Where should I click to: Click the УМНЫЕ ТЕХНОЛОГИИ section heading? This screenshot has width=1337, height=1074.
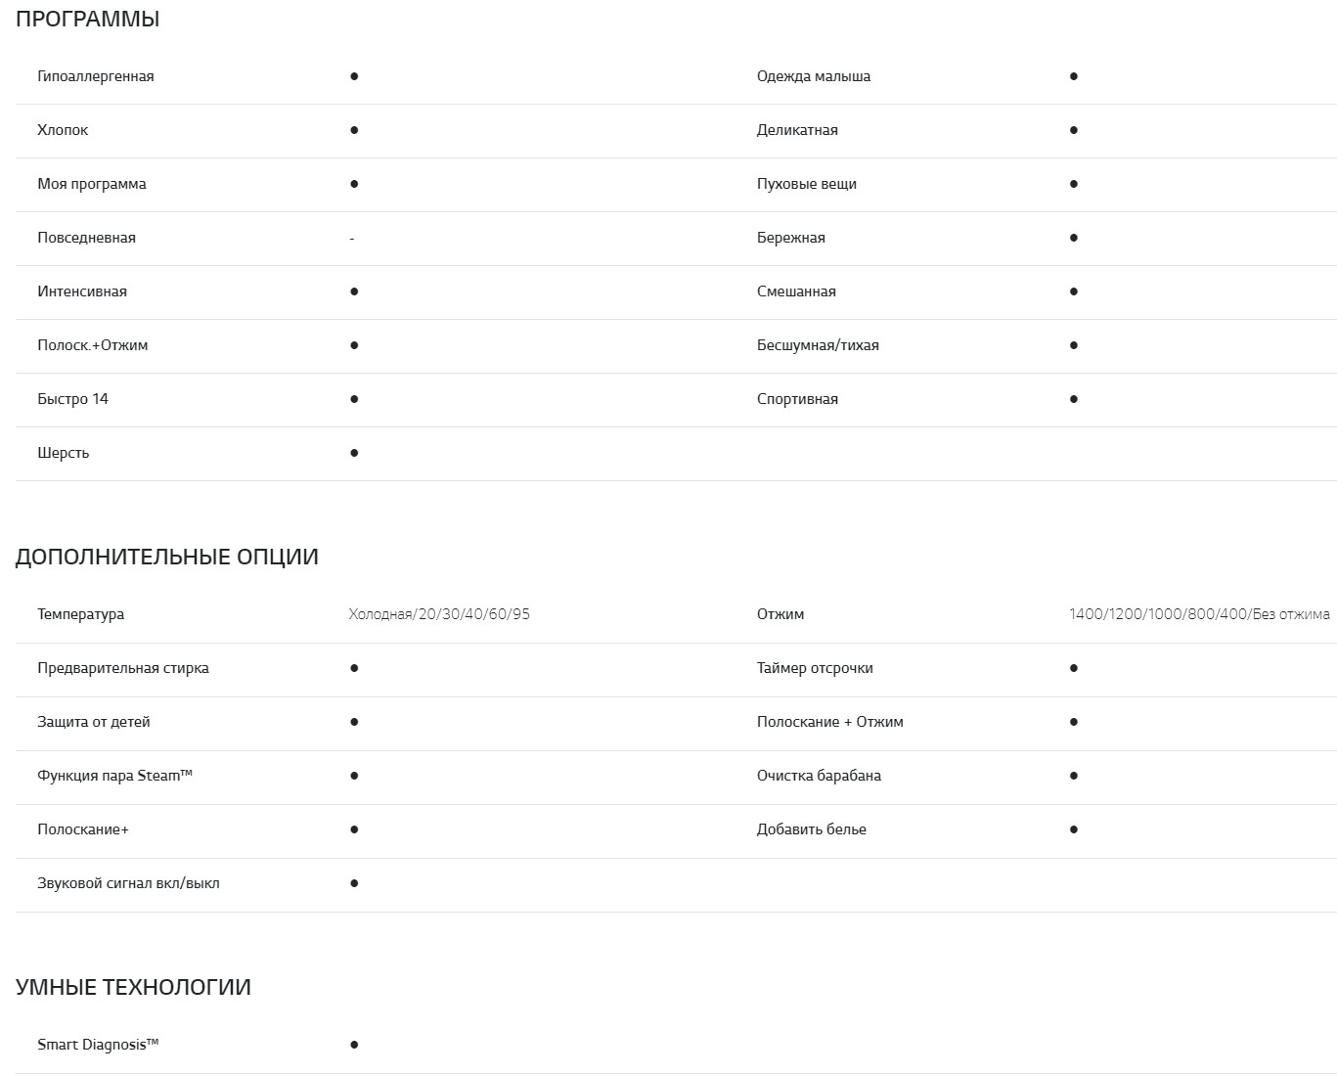click(133, 987)
